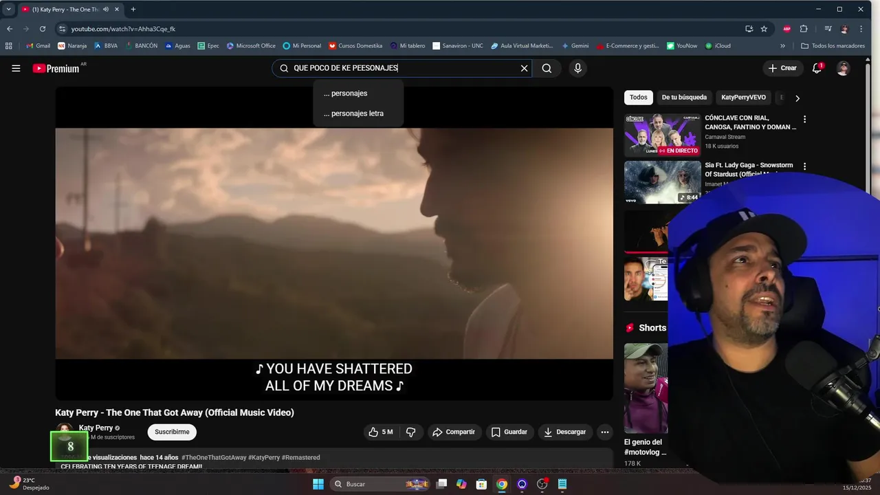The image size is (880, 495).
Task: Reload the page with the refresh icon
Action: [43, 29]
